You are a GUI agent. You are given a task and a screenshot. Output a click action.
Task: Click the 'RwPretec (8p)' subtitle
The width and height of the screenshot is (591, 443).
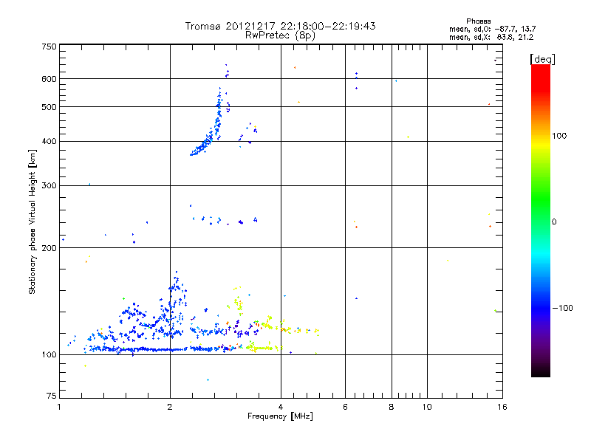point(280,35)
